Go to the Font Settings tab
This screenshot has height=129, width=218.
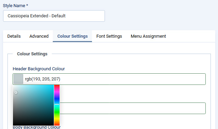(109, 36)
